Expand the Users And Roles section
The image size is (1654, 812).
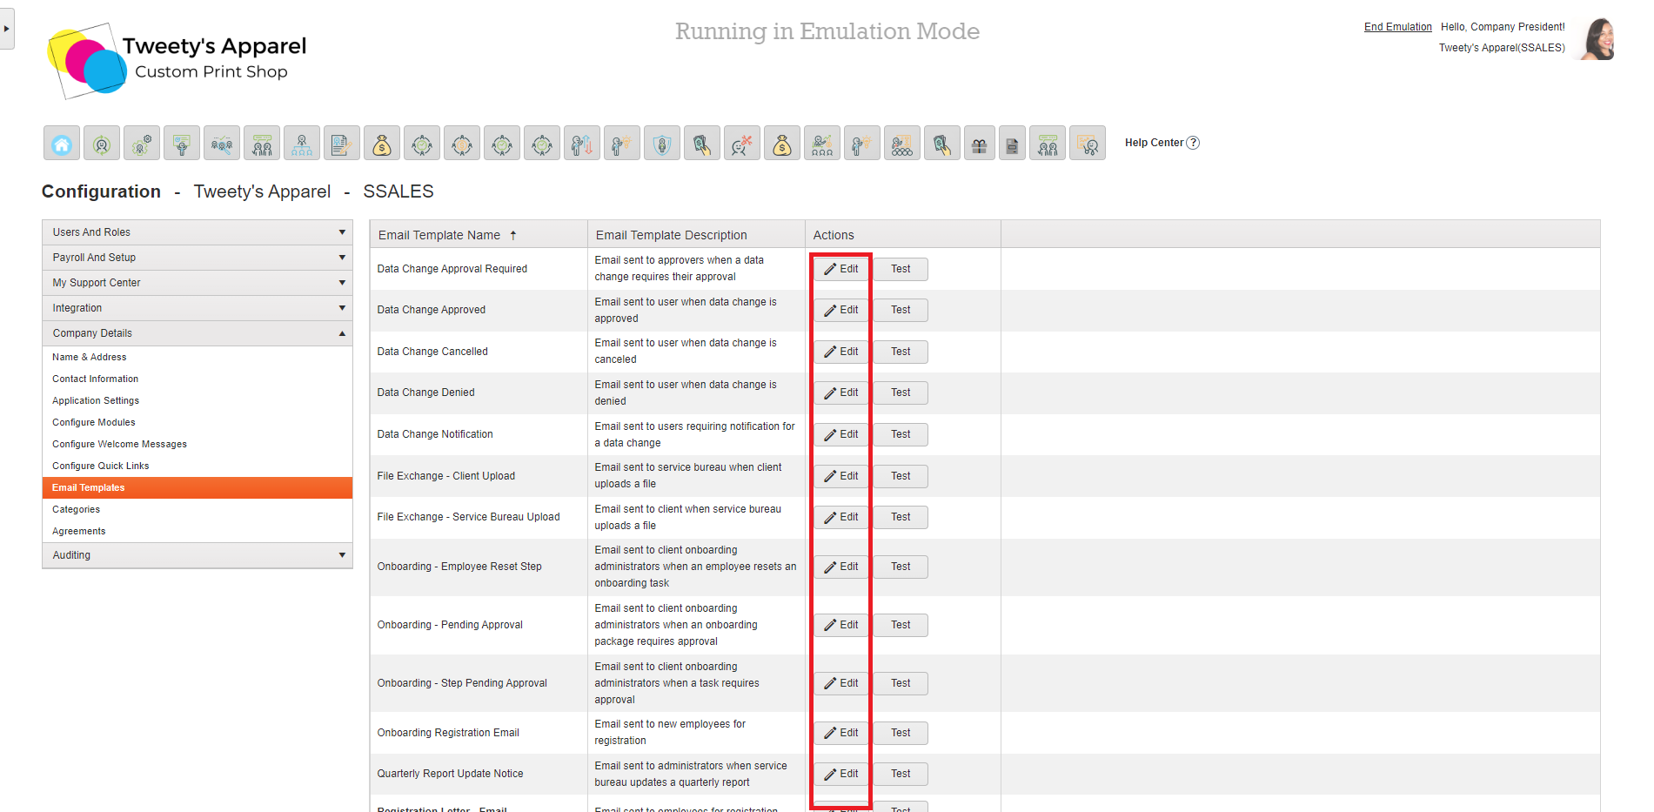198,232
